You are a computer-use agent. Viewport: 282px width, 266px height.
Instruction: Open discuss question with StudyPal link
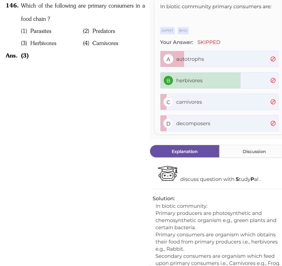tap(220, 179)
